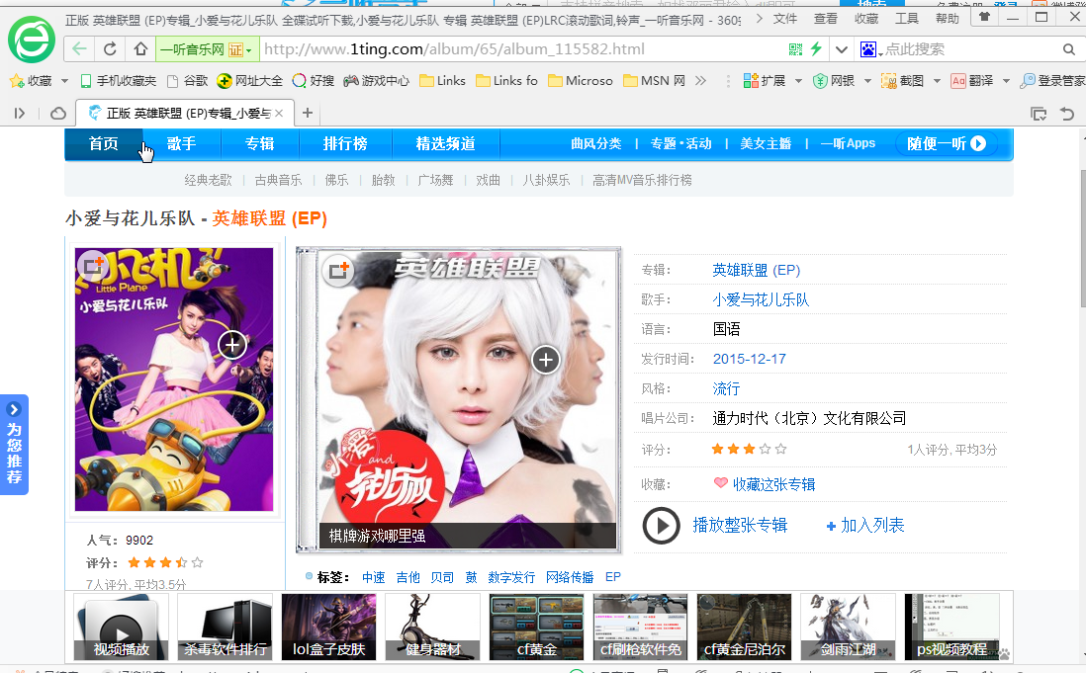1086x673 pixels.
Task: Click the 随便一听 play button
Action: (x=947, y=144)
